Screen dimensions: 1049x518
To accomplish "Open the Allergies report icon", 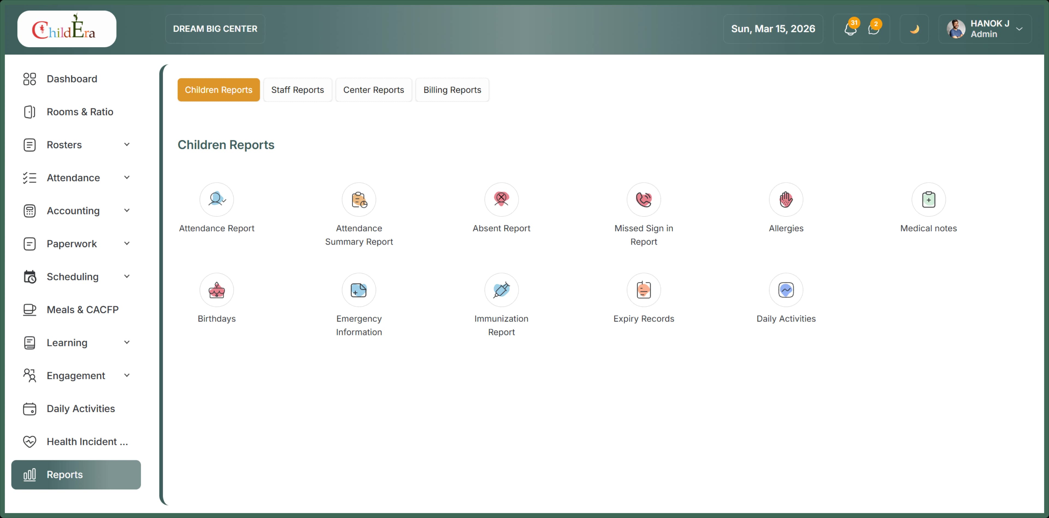I will pyautogui.click(x=786, y=200).
